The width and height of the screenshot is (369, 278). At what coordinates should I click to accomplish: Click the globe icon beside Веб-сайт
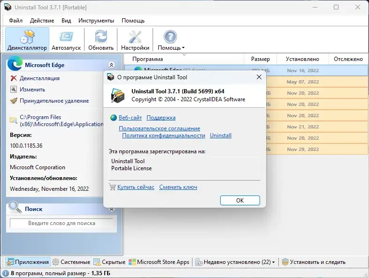pyautogui.click(x=114, y=118)
